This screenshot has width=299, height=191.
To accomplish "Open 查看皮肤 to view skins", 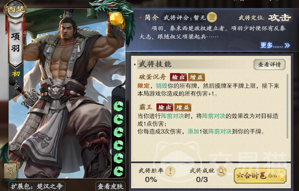I will tap(110, 186).
